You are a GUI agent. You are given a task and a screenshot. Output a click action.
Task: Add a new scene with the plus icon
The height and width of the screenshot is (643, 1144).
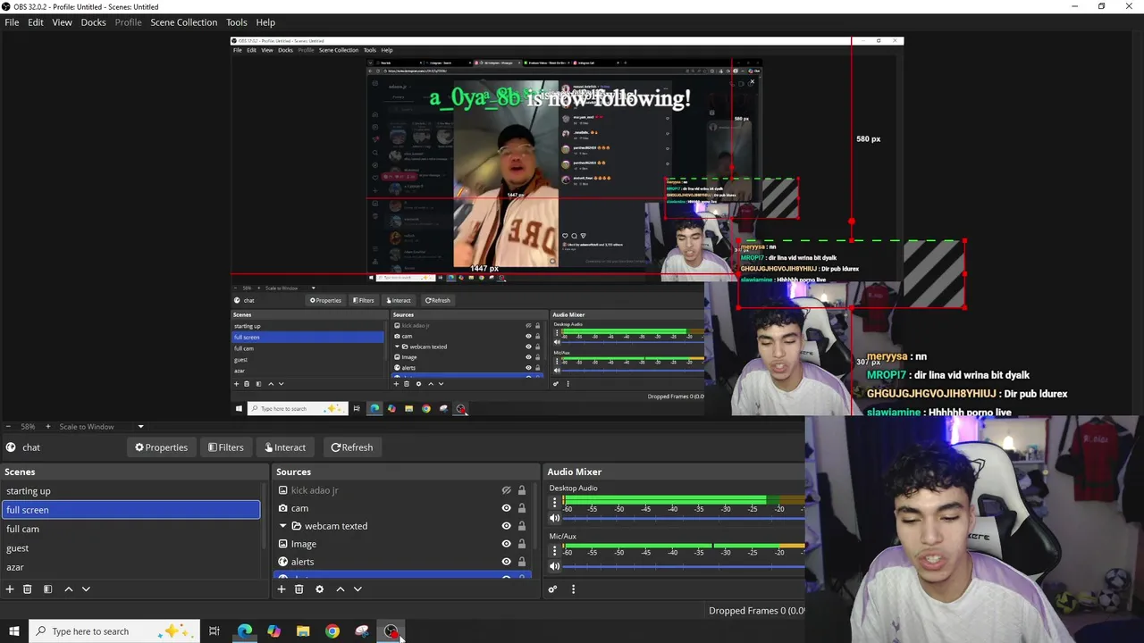coord(10,589)
